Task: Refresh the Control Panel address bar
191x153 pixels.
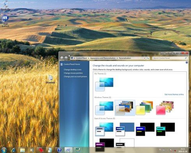Action: 148,58
